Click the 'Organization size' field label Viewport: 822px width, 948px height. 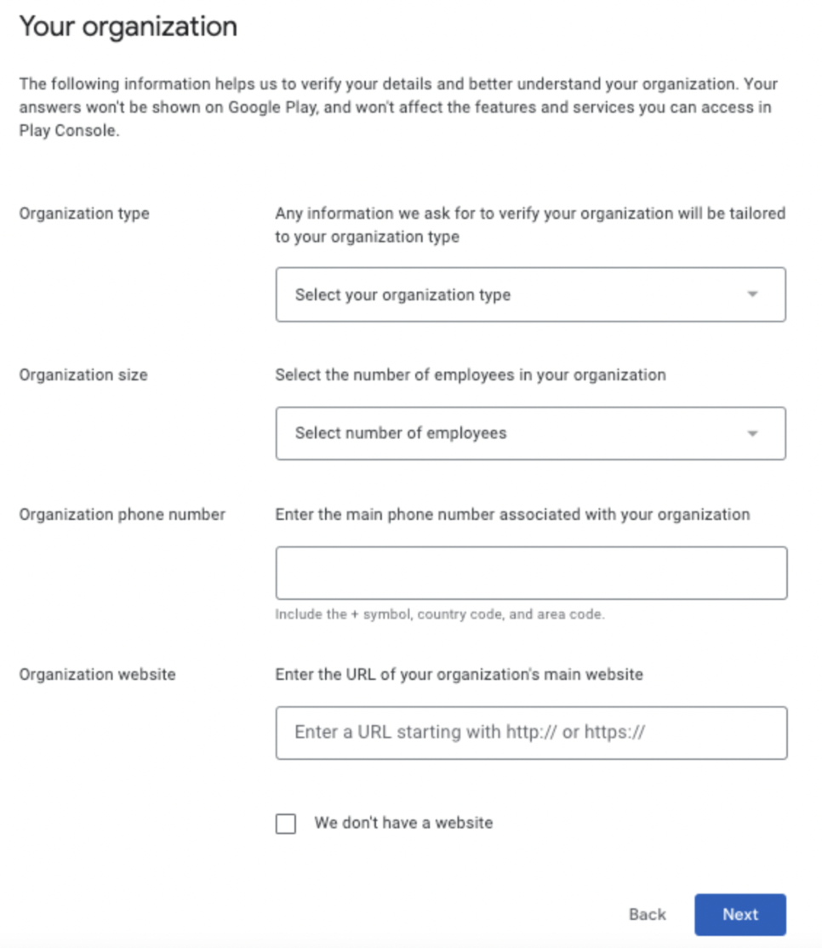(x=83, y=374)
